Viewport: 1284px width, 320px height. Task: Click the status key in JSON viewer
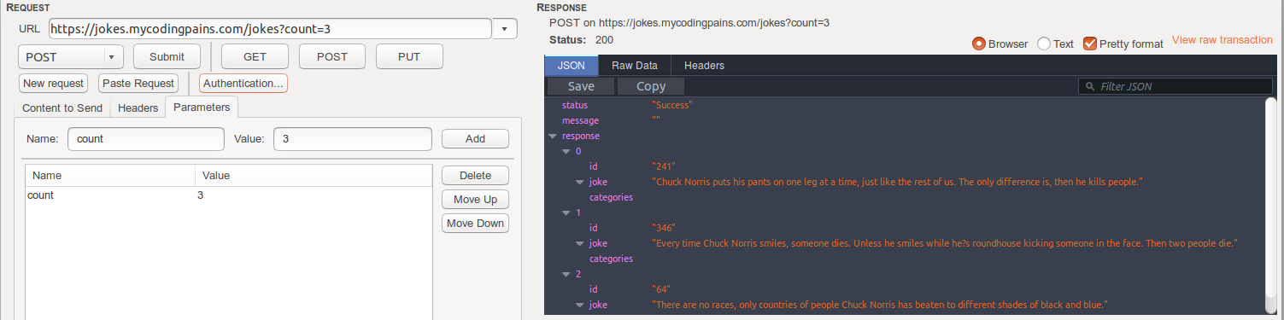(575, 105)
